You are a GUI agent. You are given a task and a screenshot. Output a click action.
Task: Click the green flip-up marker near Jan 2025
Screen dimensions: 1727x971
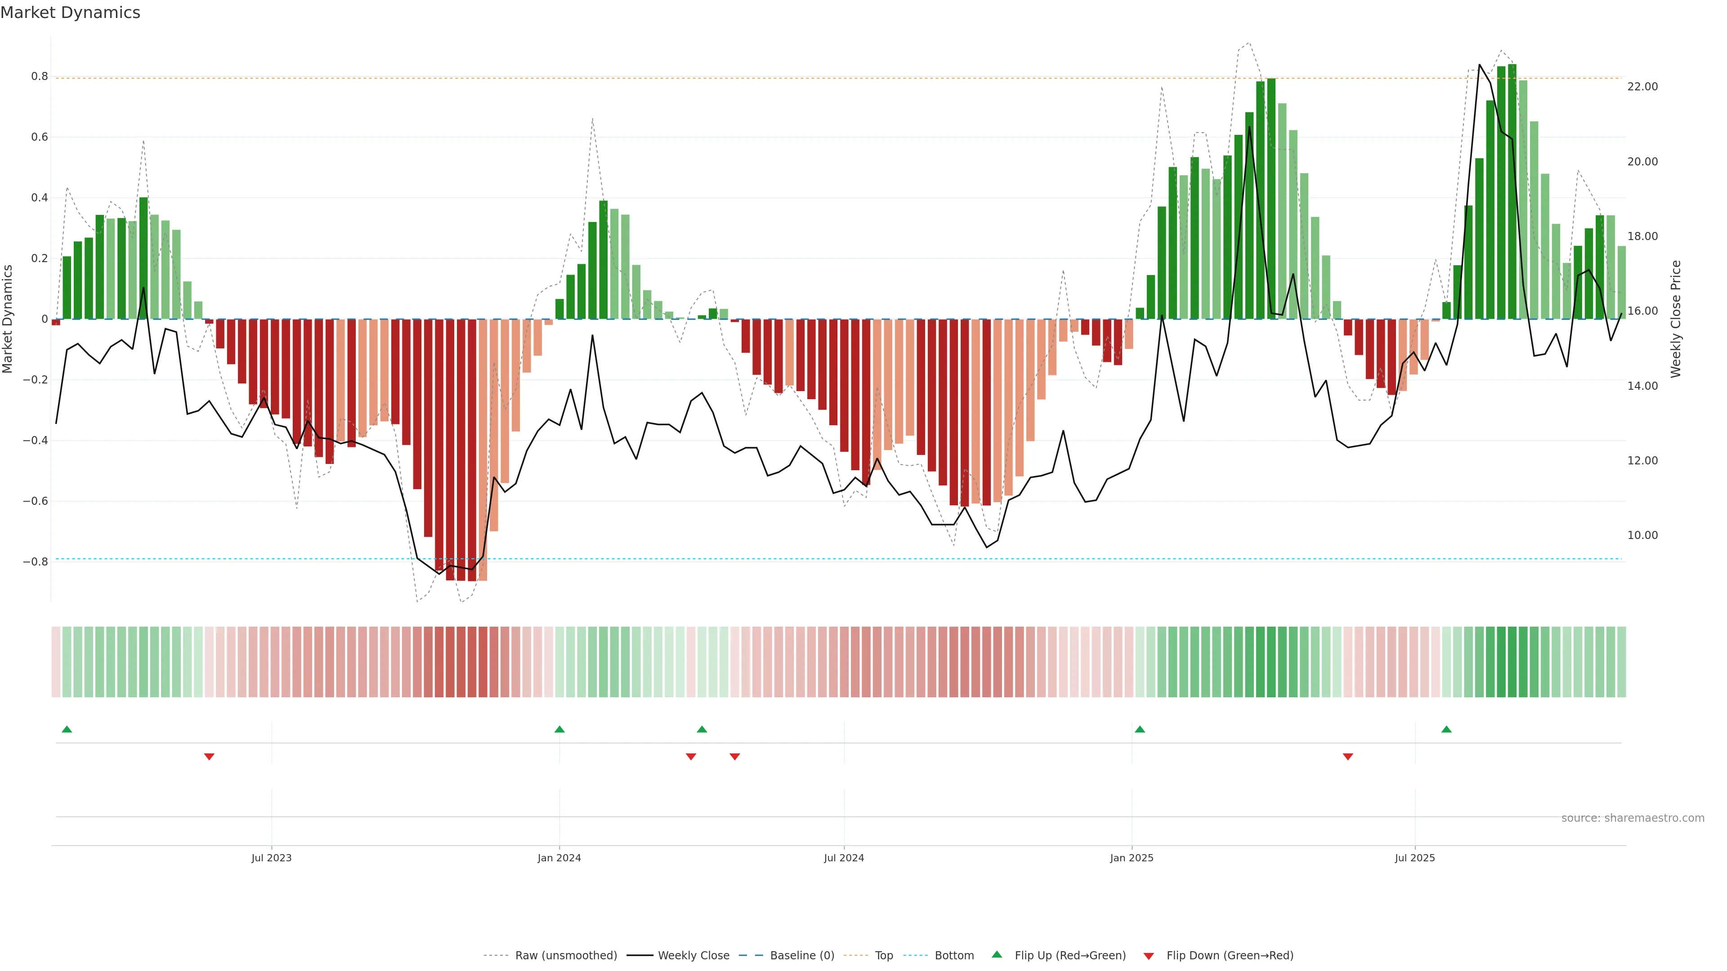click(1140, 729)
